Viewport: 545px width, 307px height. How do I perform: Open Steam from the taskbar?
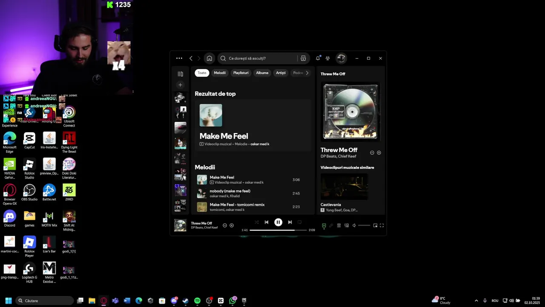(x=185, y=301)
